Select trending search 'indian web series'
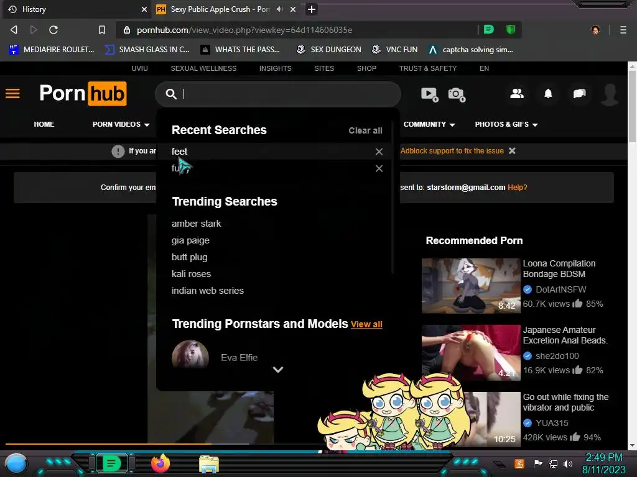This screenshot has height=477, width=637. pos(208,291)
